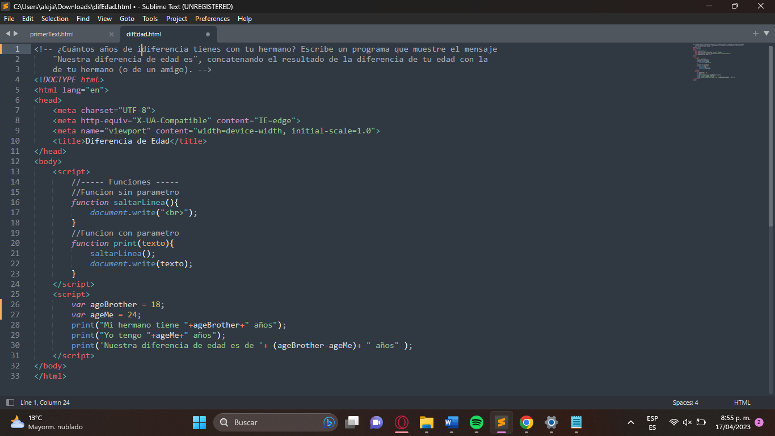775x436 pixels.
Task: Switch the ESP ES input language
Action: (x=652, y=422)
